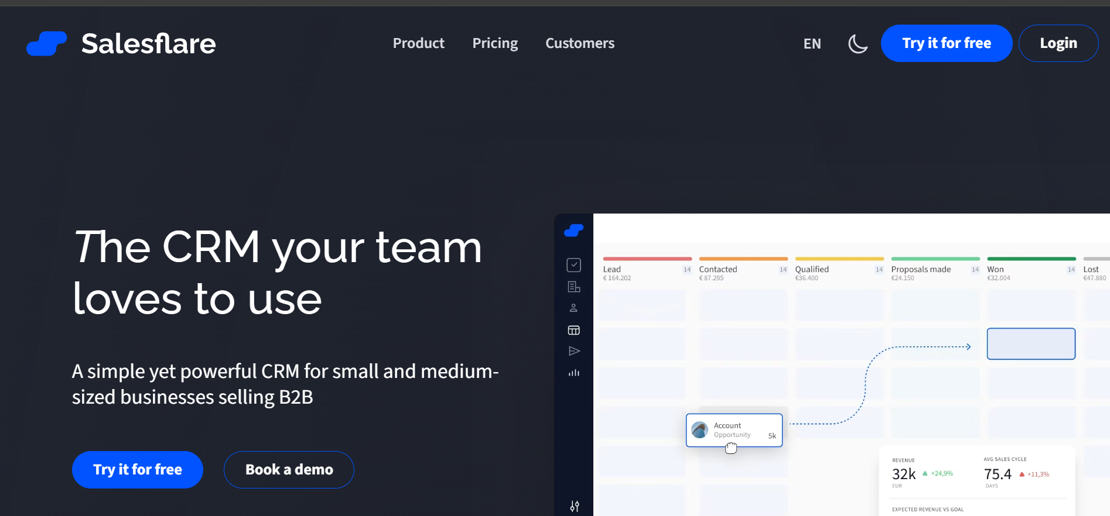Go to the Pricing page
This screenshot has width=1110, height=516.
click(x=495, y=43)
